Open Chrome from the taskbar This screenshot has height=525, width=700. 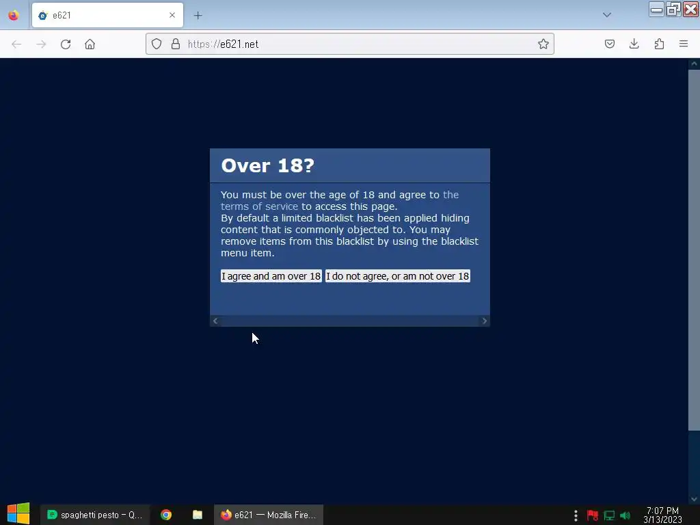tap(166, 515)
